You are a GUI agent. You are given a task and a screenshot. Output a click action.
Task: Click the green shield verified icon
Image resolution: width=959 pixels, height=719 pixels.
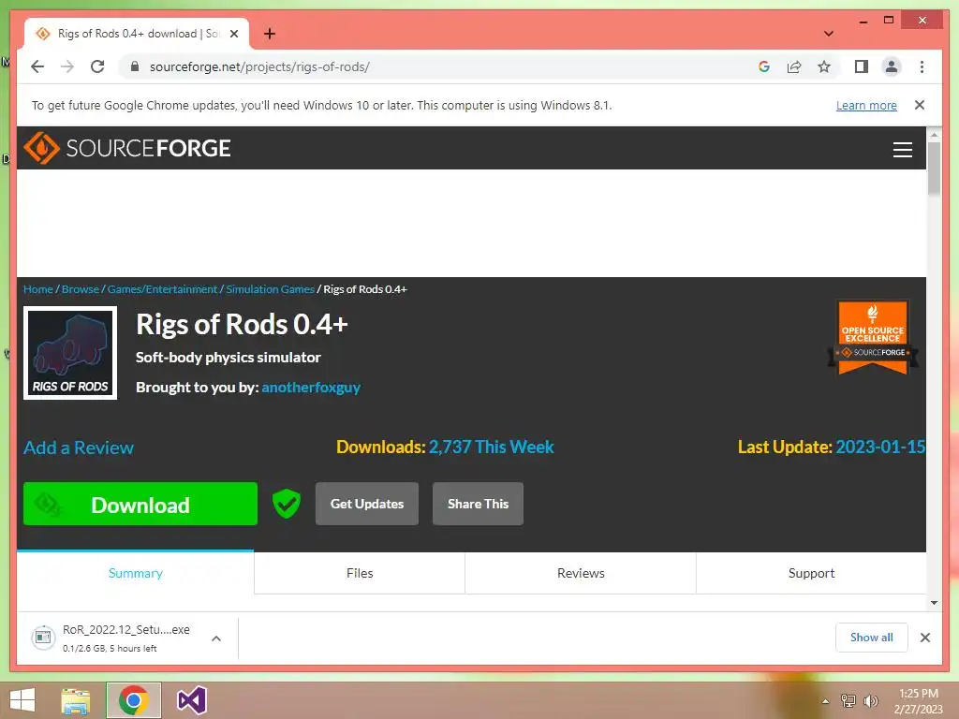pyautogui.click(x=287, y=504)
